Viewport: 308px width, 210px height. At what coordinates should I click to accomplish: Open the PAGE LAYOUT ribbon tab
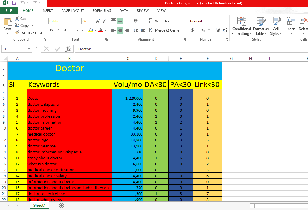coord(73,11)
